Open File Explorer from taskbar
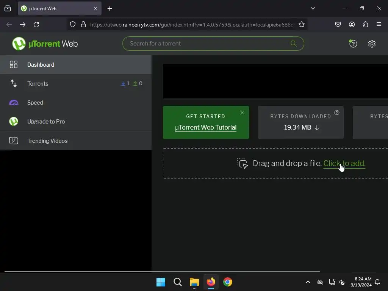The image size is (388, 291). tap(194, 282)
